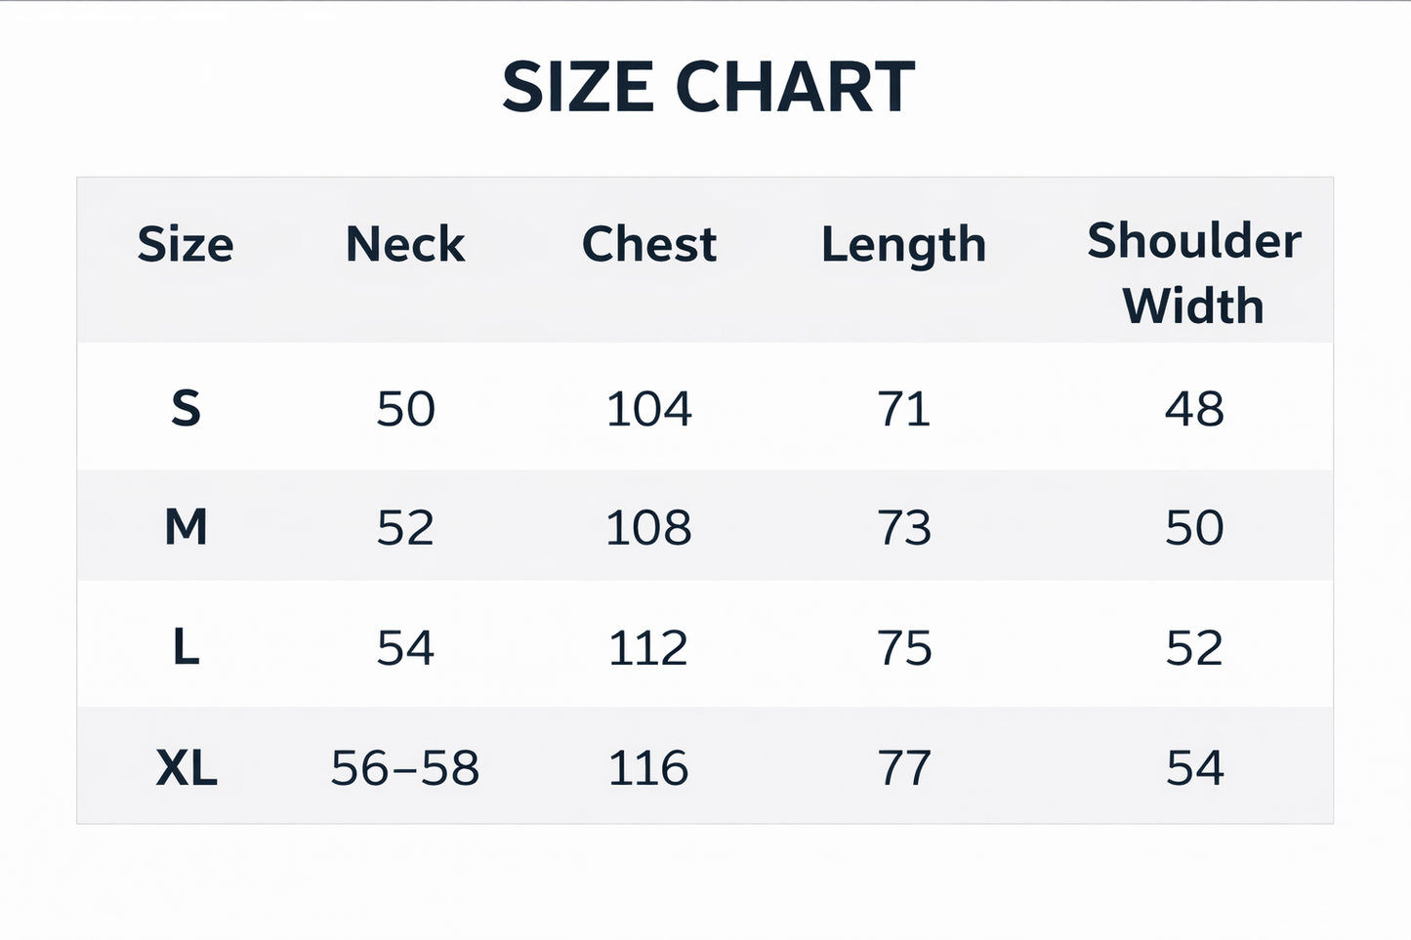Select the 71 length value
This screenshot has width=1411, height=940.
904,408
